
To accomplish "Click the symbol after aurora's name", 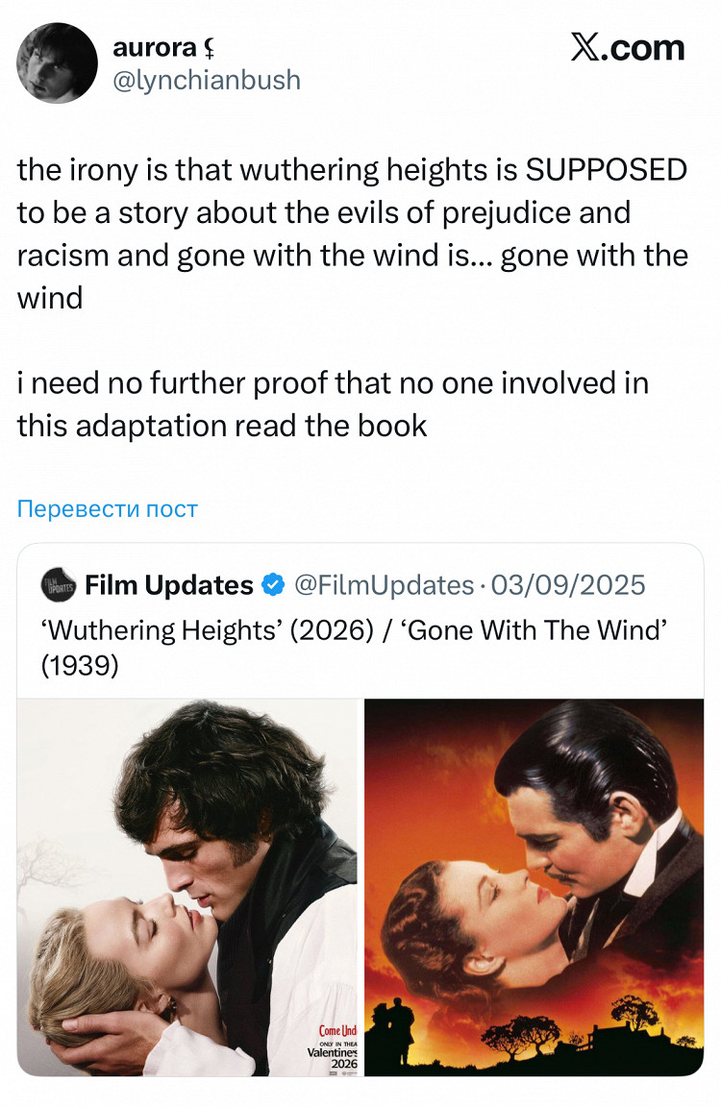I will click(x=209, y=48).
